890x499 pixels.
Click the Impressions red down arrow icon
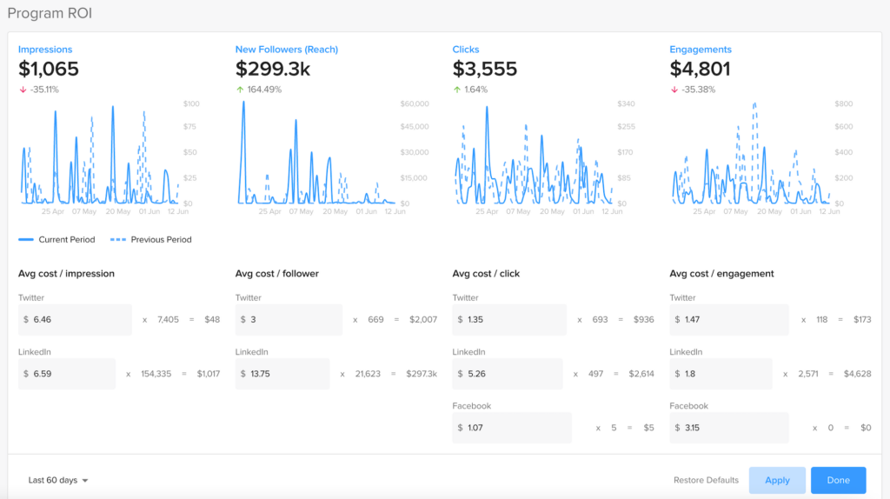click(x=22, y=90)
